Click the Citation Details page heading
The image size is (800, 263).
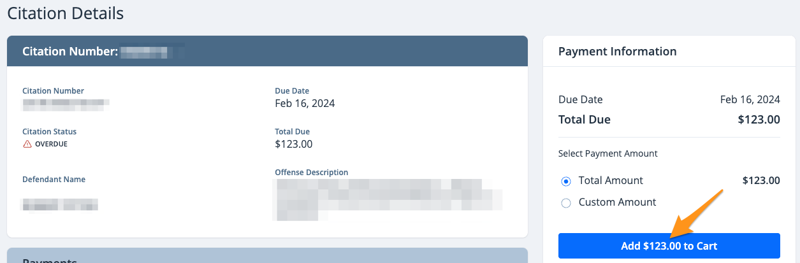click(x=65, y=13)
